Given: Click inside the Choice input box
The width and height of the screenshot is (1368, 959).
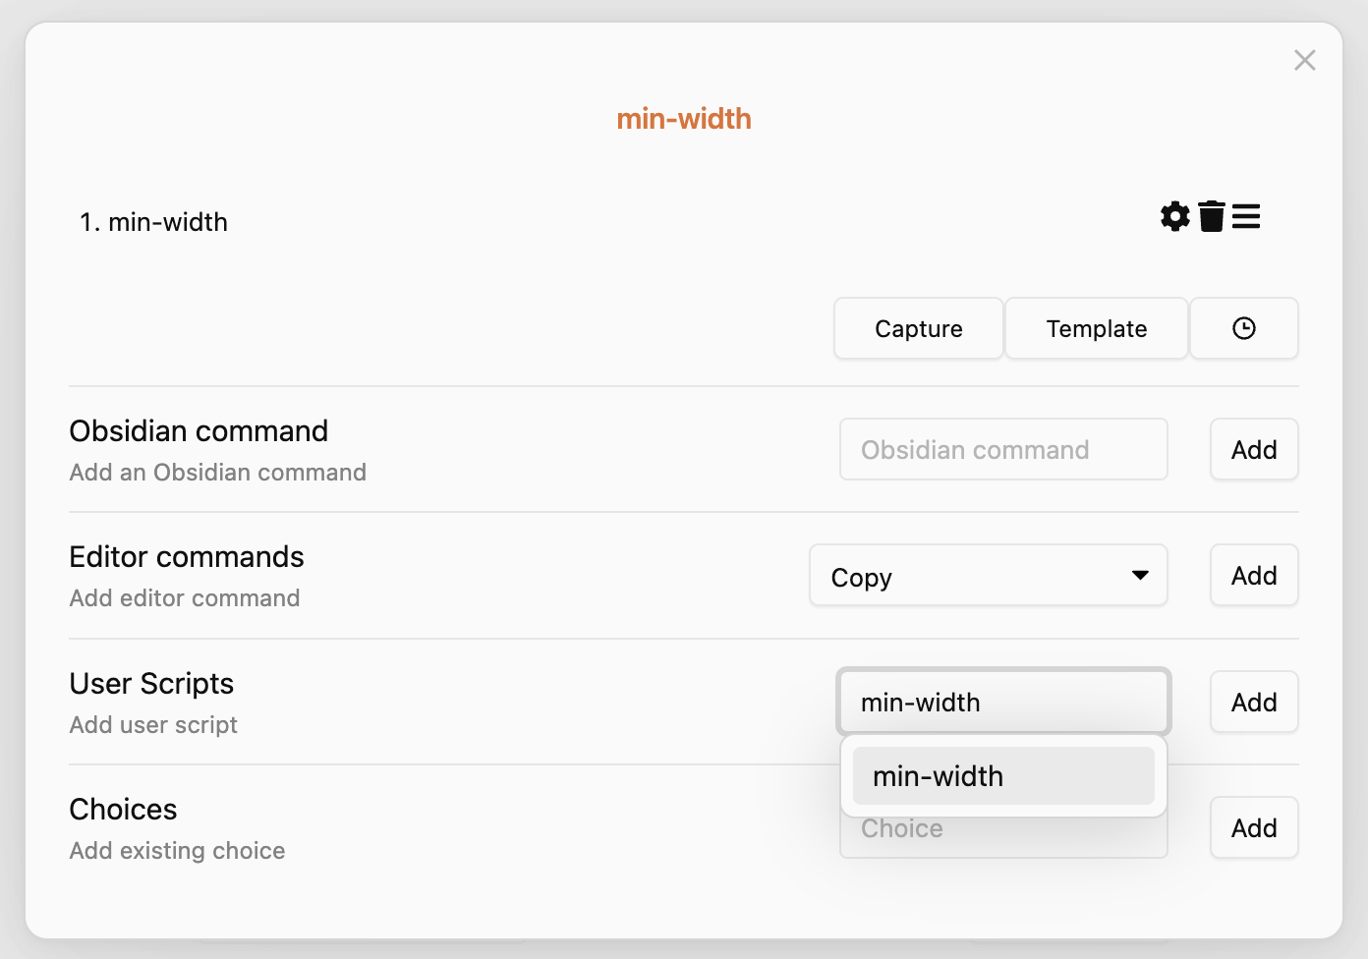Looking at the screenshot, I should click(x=1003, y=828).
